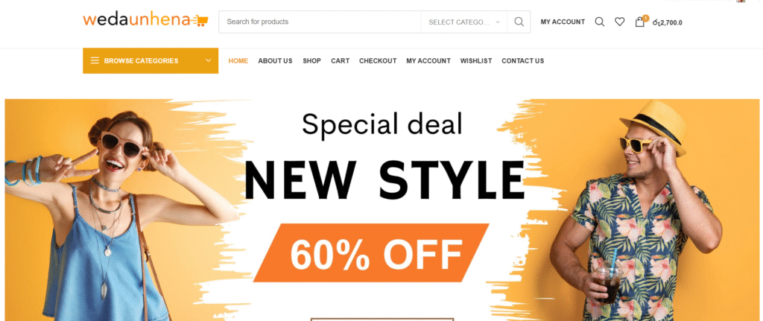Screen dimensions: 763x321
Task: Open the Contact Us page
Action: click(522, 61)
